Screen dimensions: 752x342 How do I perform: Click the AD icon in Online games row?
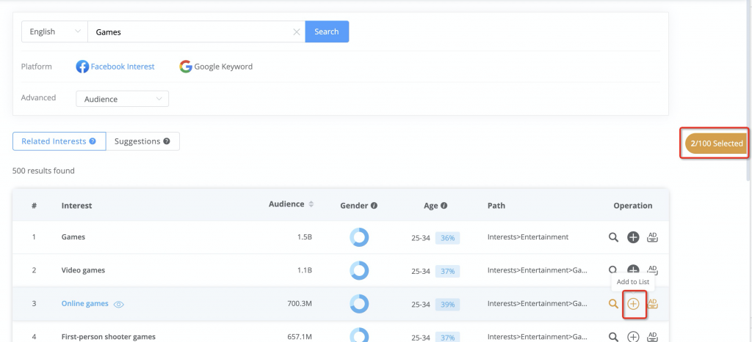click(x=653, y=303)
